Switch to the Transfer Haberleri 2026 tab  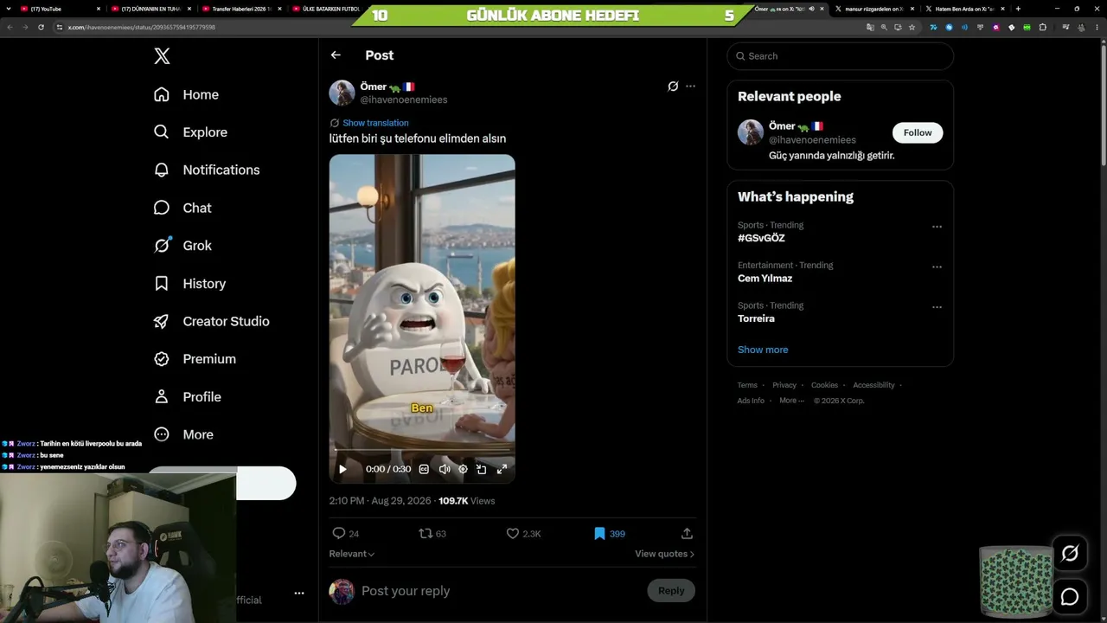(242, 9)
